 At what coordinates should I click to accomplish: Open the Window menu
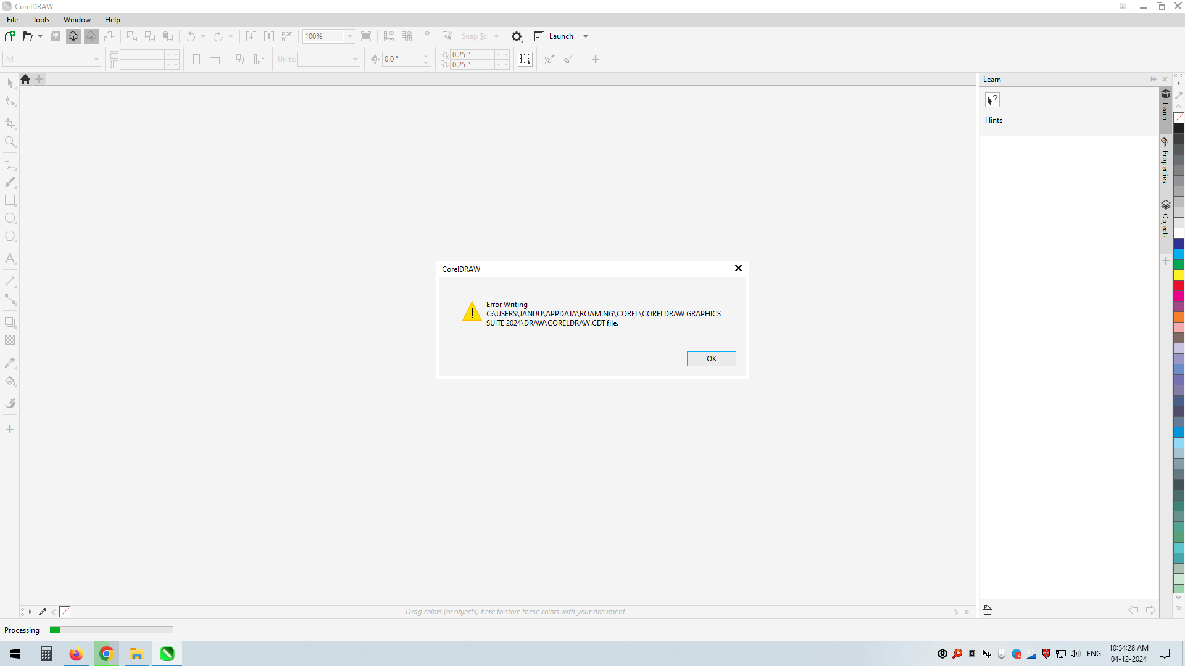coord(77,20)
